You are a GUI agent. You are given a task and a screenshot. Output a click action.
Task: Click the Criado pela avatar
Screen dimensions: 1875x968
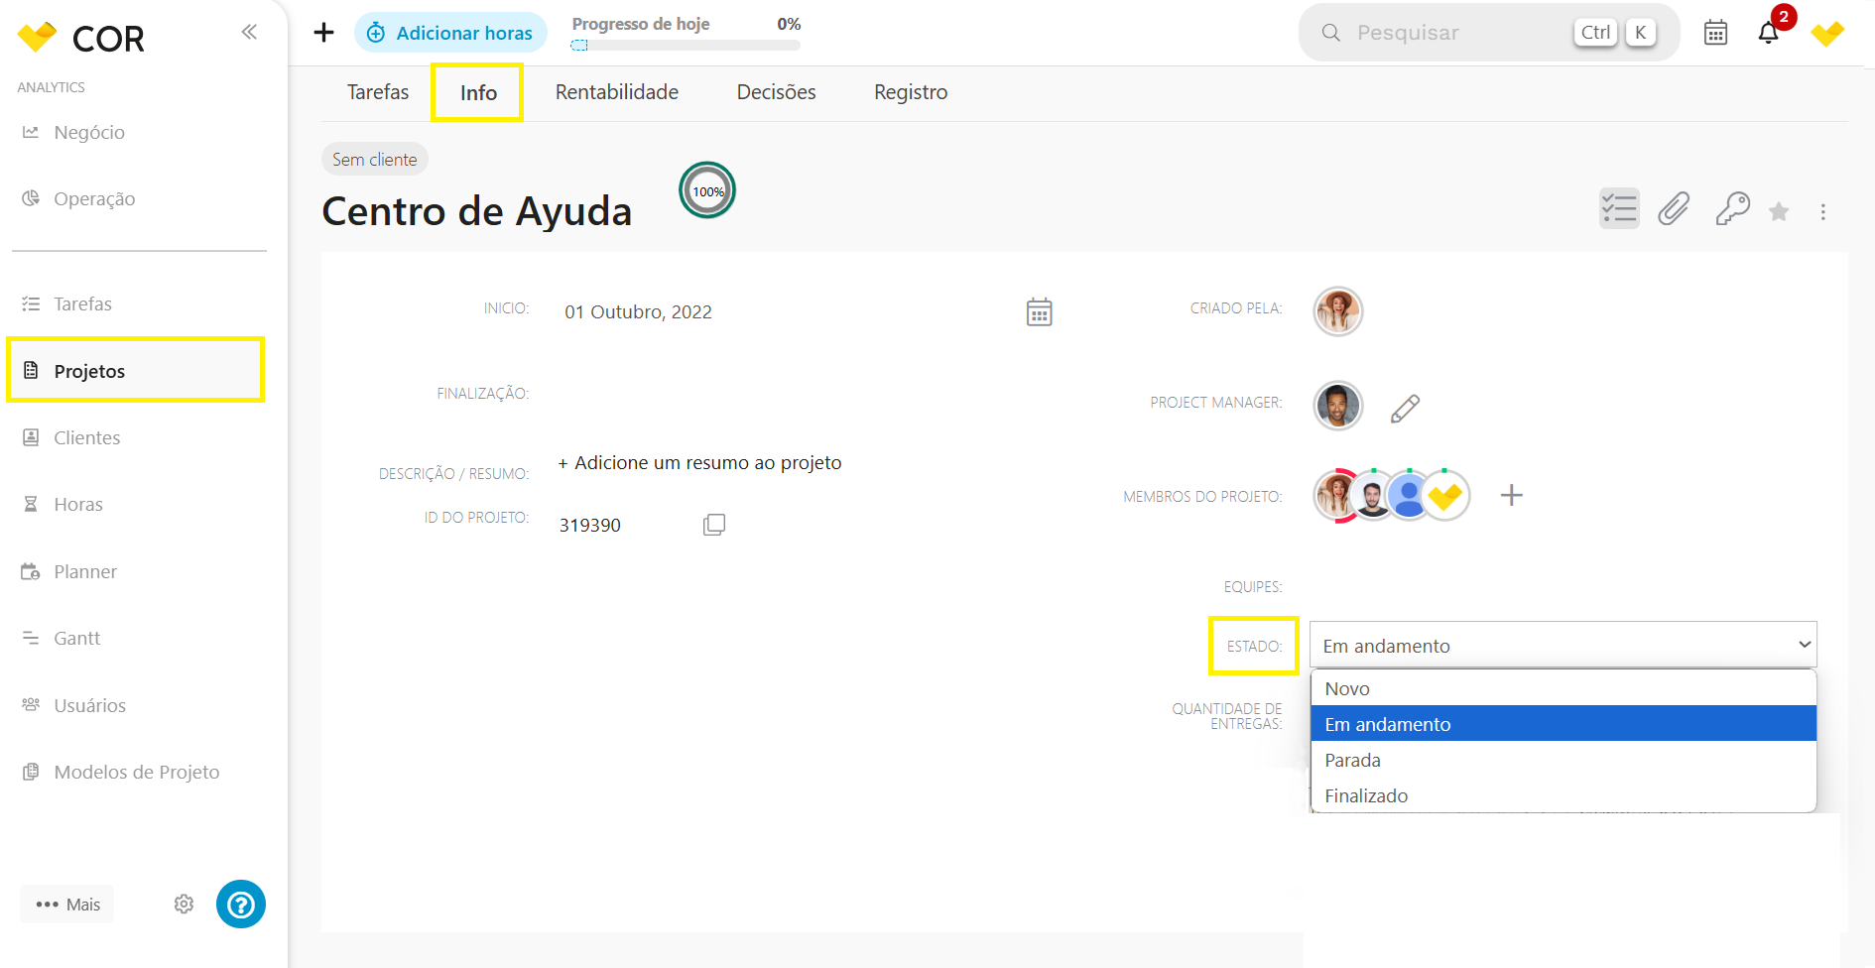pyautogui.click(x=1338, y=311)
